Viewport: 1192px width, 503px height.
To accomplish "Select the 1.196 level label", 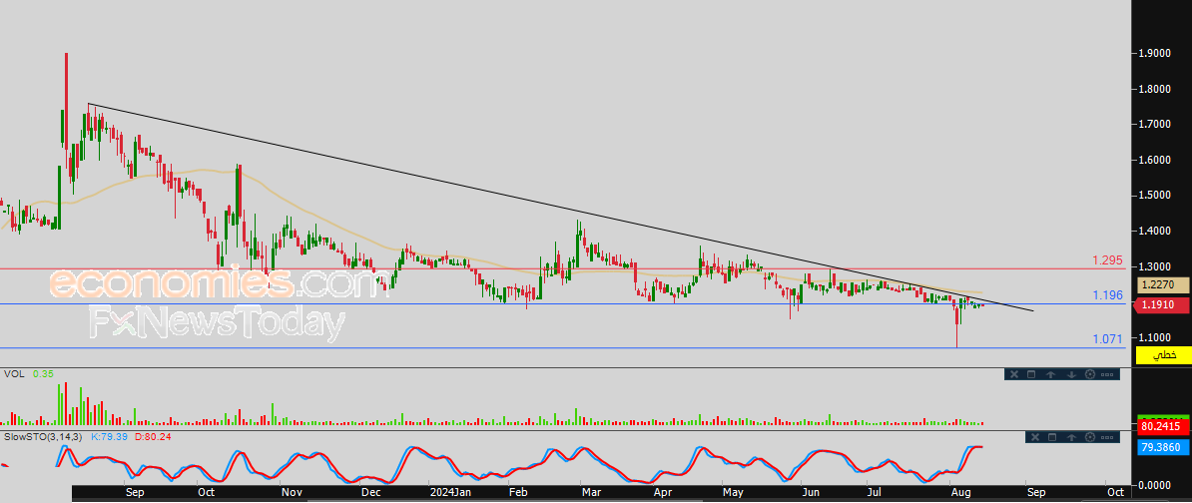I will pyautogui.click(x=1108, y=294).
